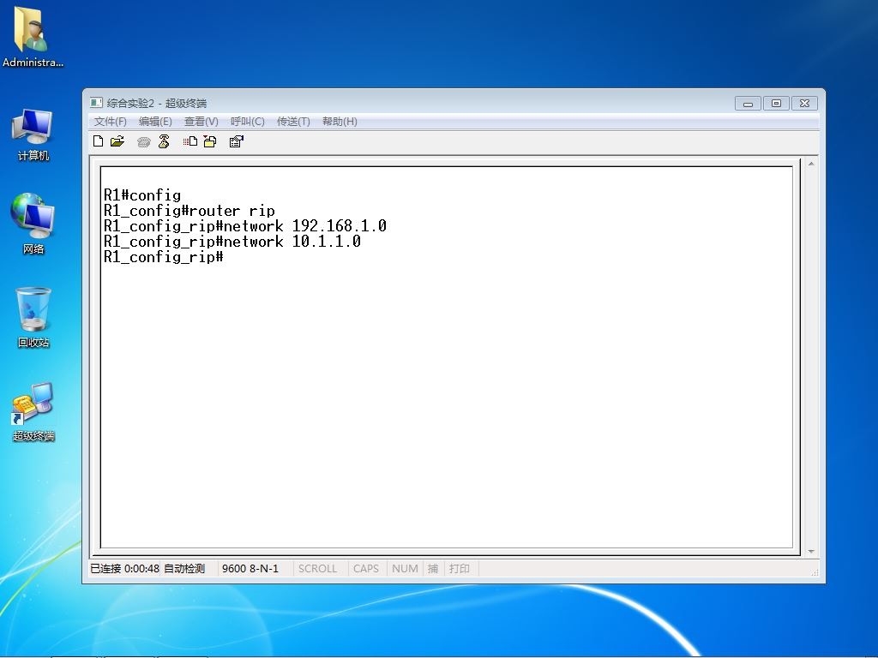Click the 'network 192.168.1.0' terminal line
Image resolution: width=878 pixels, height=658 pixels.
[x=245, y=226]
